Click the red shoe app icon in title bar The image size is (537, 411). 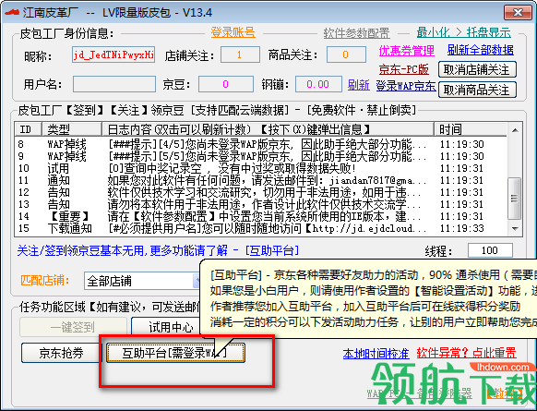[x=12, y=12]
